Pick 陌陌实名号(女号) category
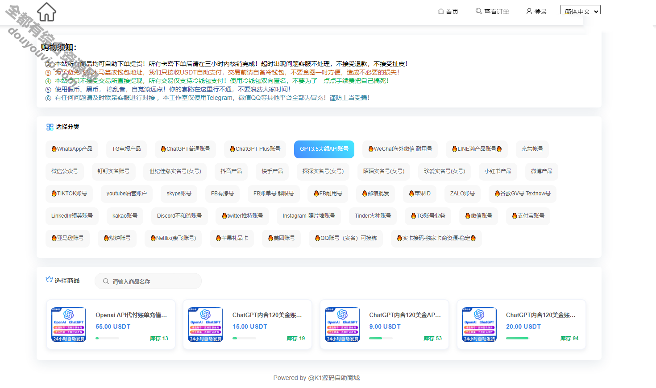Screen dimensions: 656x388 tap(384, 171)
